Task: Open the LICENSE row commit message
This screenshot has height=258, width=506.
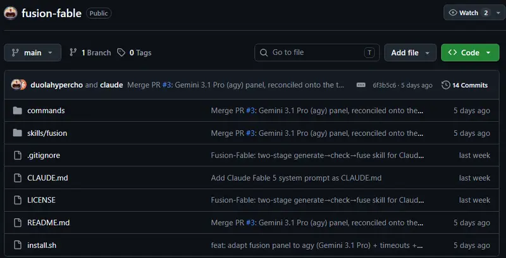Action: click(x=318, y=200)
